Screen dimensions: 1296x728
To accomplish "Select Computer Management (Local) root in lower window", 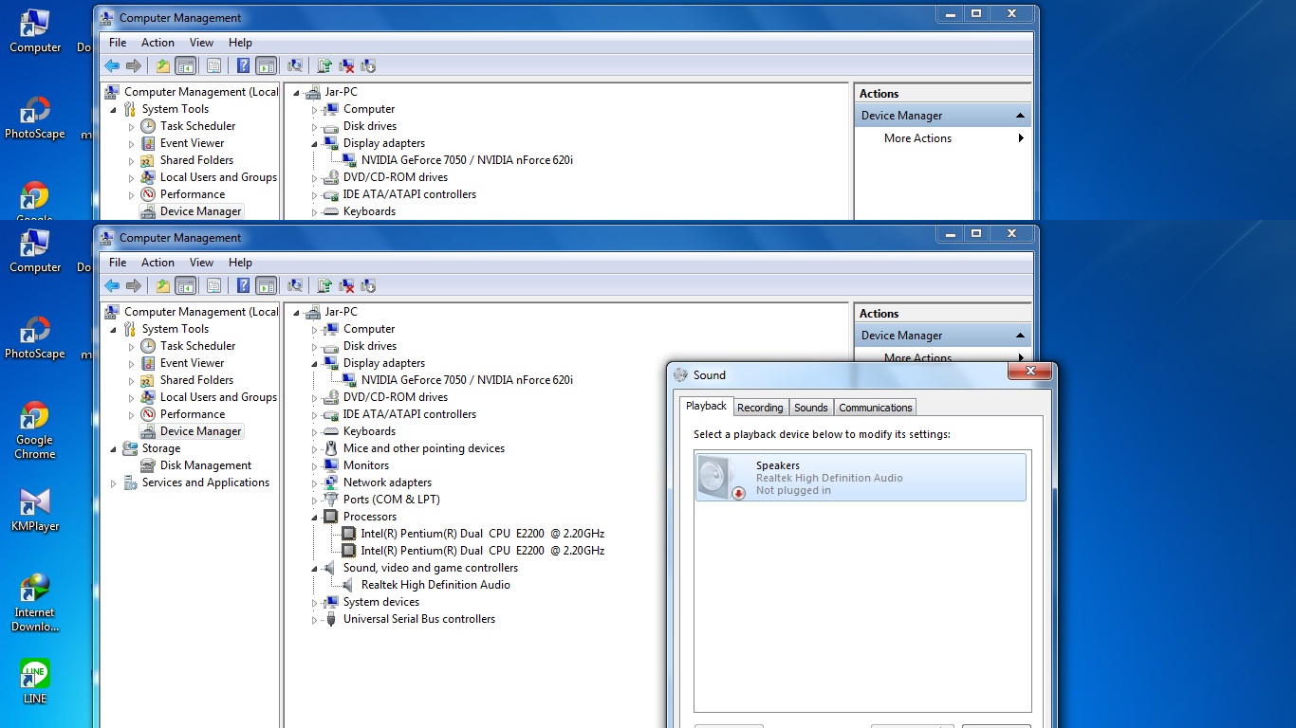I will 201,312.
